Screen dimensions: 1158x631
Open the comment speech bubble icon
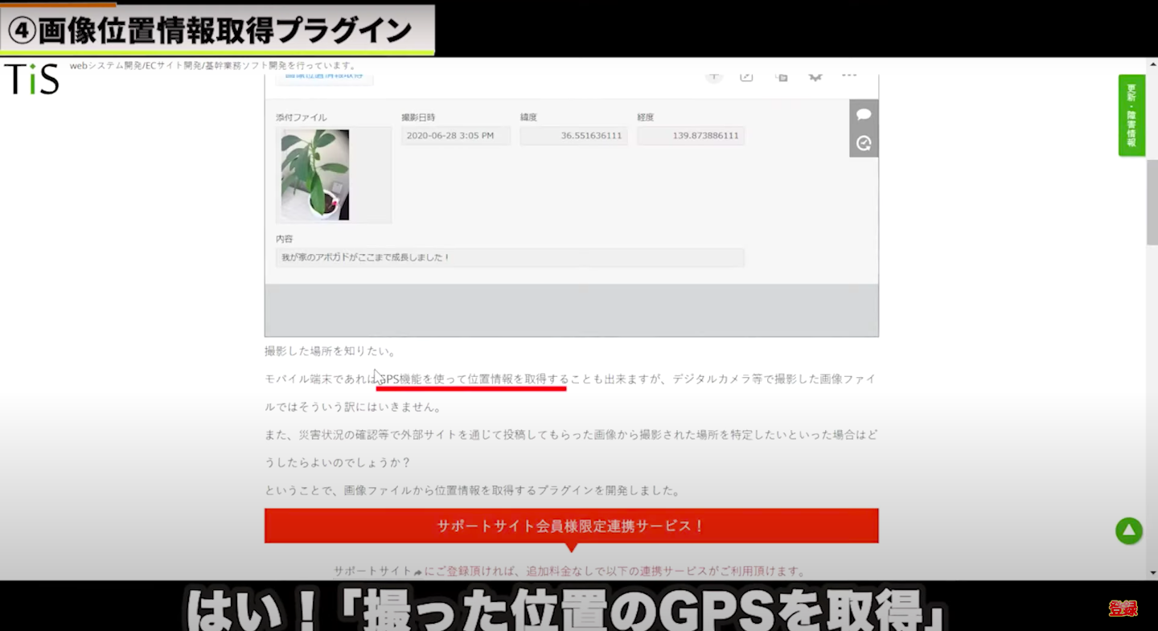(x=864, y=114)
